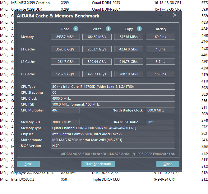Select the Memory Write value 86469 MB/s
Viewport: 208px width, 194px height.
(x=97, y=37)
